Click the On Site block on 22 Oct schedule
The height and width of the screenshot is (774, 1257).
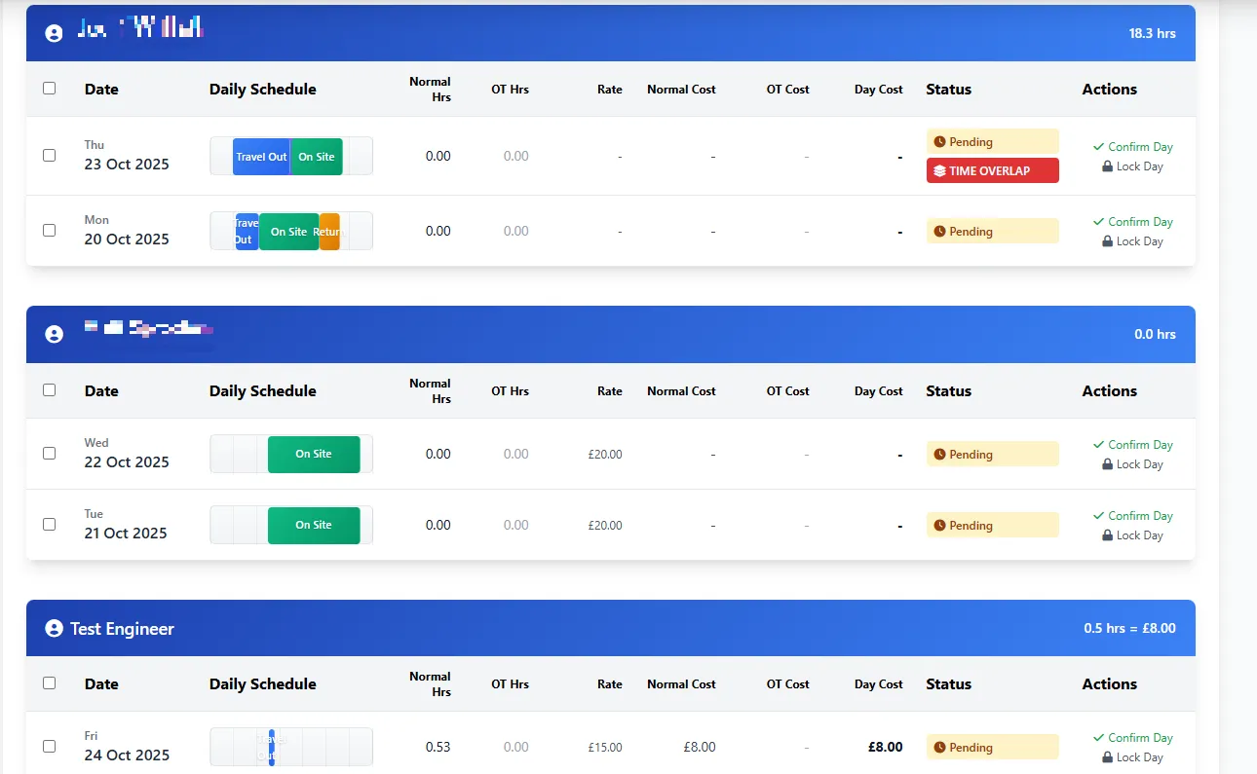tap(314, 454)
